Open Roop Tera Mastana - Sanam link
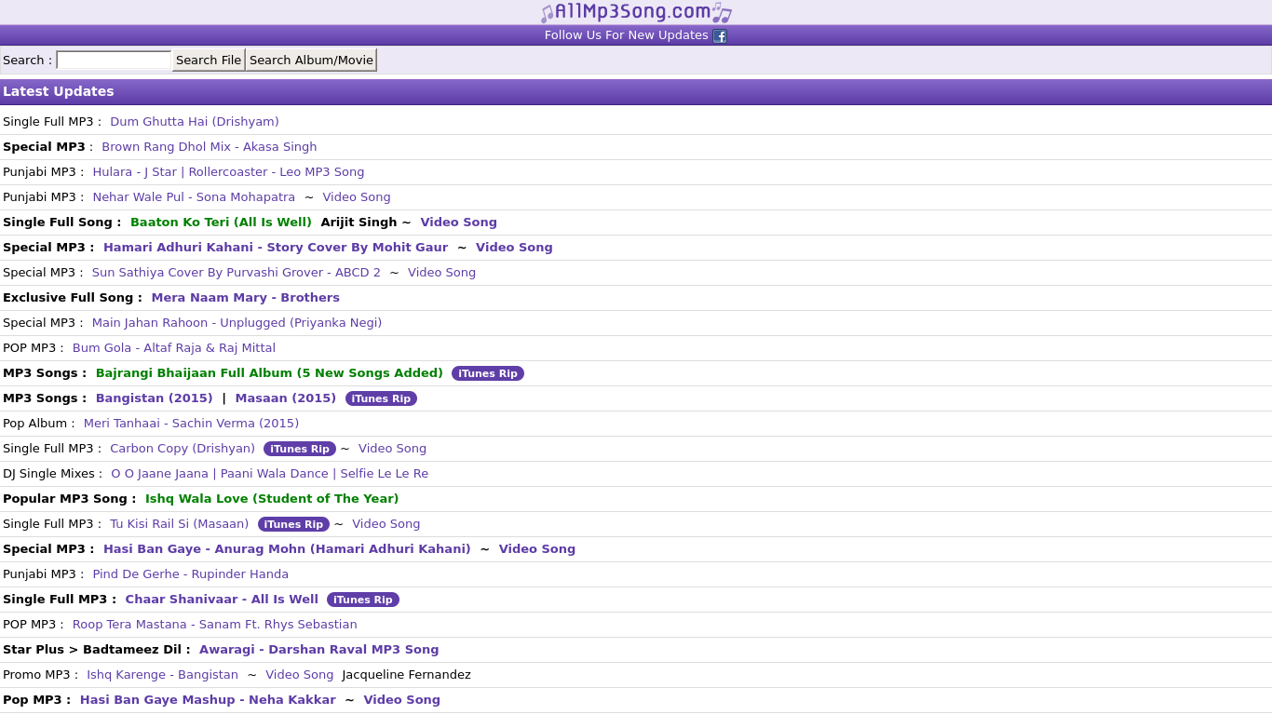 click(215, 625)
